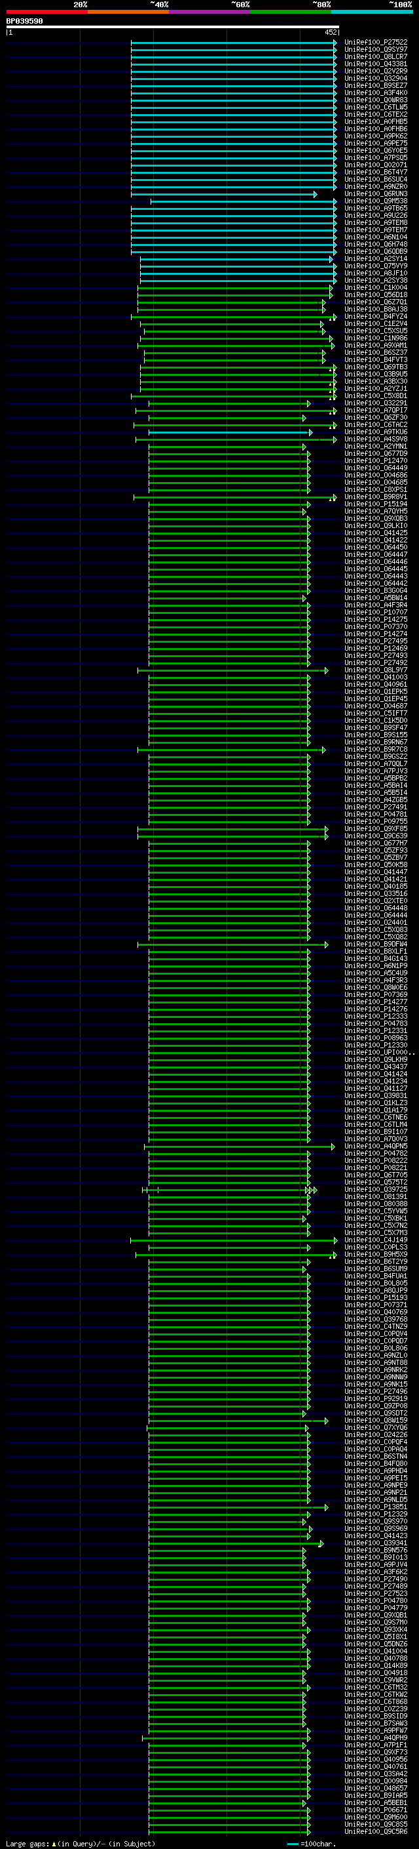This screenshot has height=1849, width=419.
Task: Select hit UniRef100_A9TB65
Action: 375,208
